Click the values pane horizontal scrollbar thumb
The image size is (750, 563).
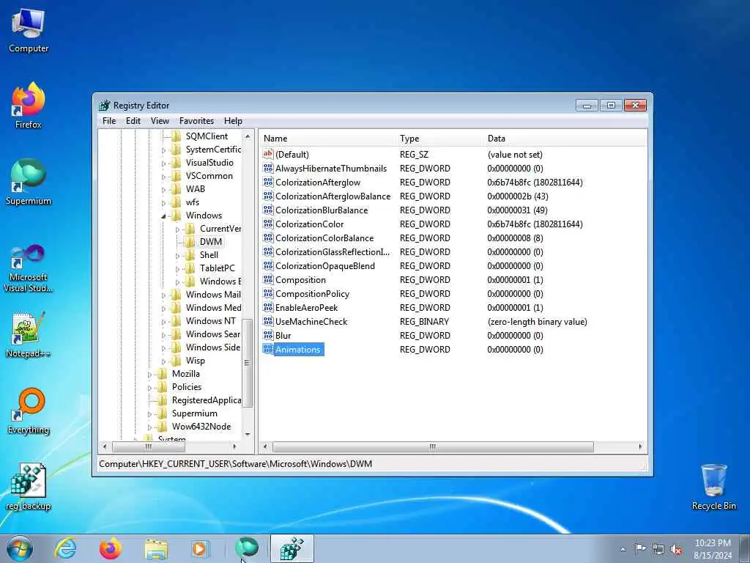pyautogui.click(x=433, y=446)
